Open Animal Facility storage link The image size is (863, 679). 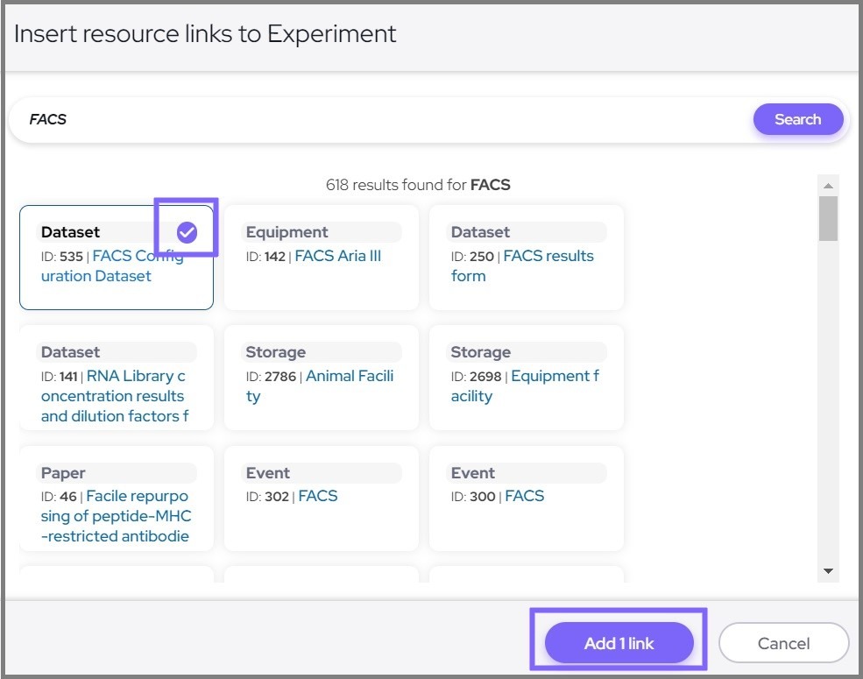point(349,376)
